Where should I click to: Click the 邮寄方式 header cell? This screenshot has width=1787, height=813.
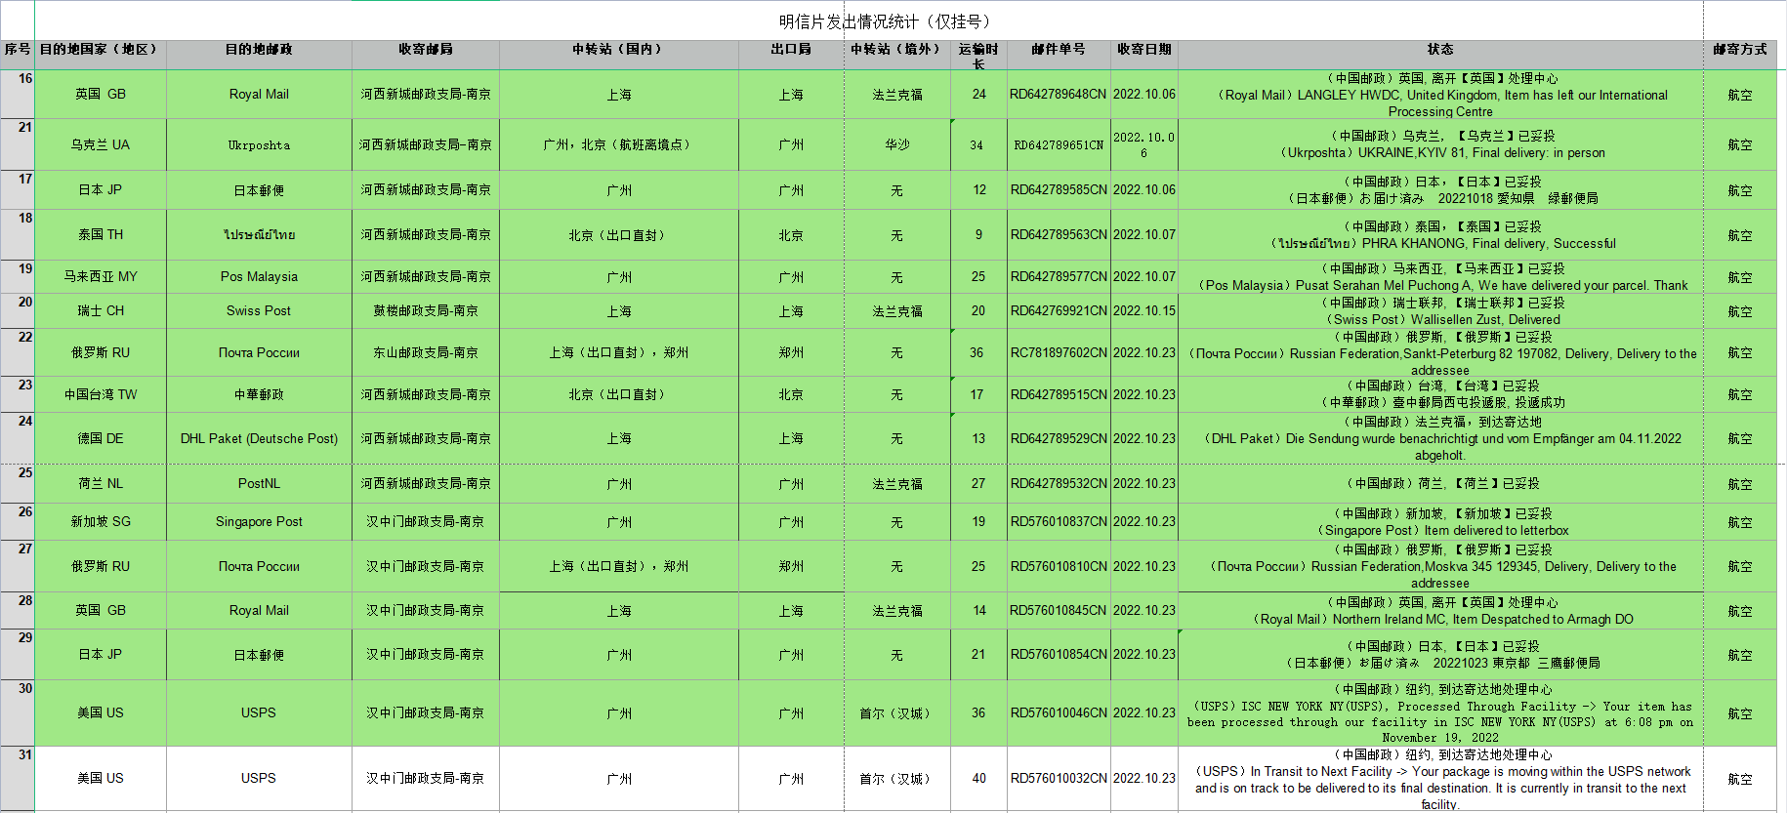click(1739, 50)
